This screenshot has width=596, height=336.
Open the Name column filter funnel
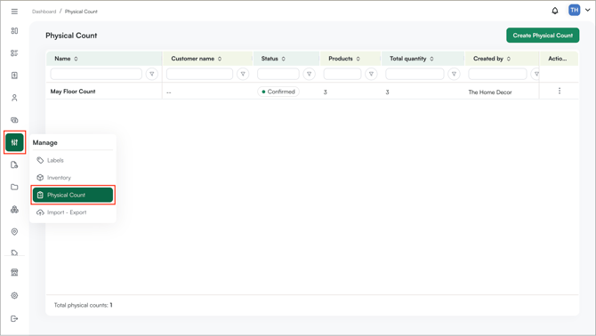click(x=151, y=74)
